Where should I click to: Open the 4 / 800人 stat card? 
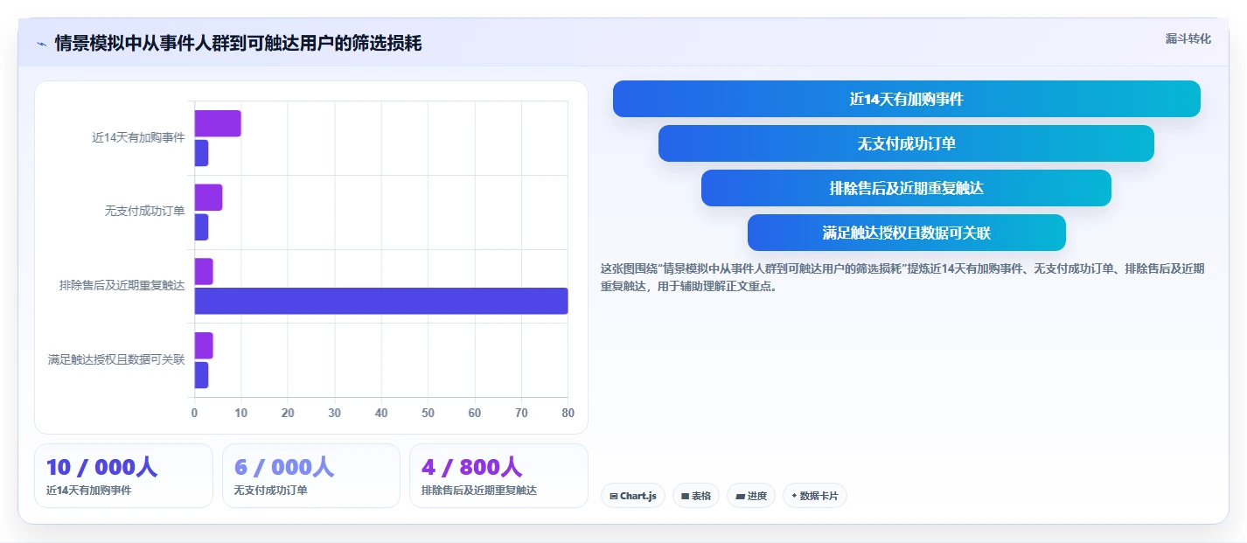pyautogui.click(x=498, y=476)
